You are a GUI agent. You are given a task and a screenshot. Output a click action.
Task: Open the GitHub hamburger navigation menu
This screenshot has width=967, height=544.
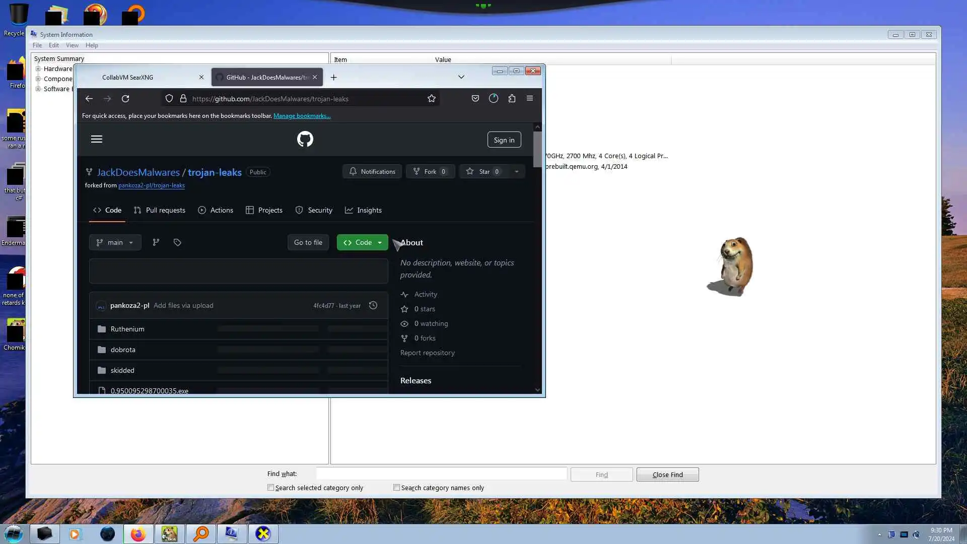click(97, 139)
